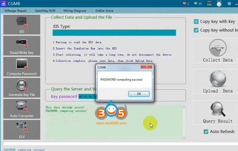238x151 pixels.
Task: Click the Key password value field
Action: pyautogui.click(x=87, y=97)
